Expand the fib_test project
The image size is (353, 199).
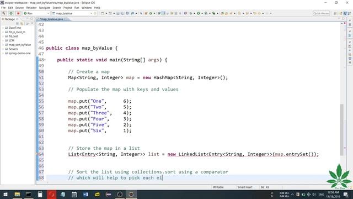(3, 36)
